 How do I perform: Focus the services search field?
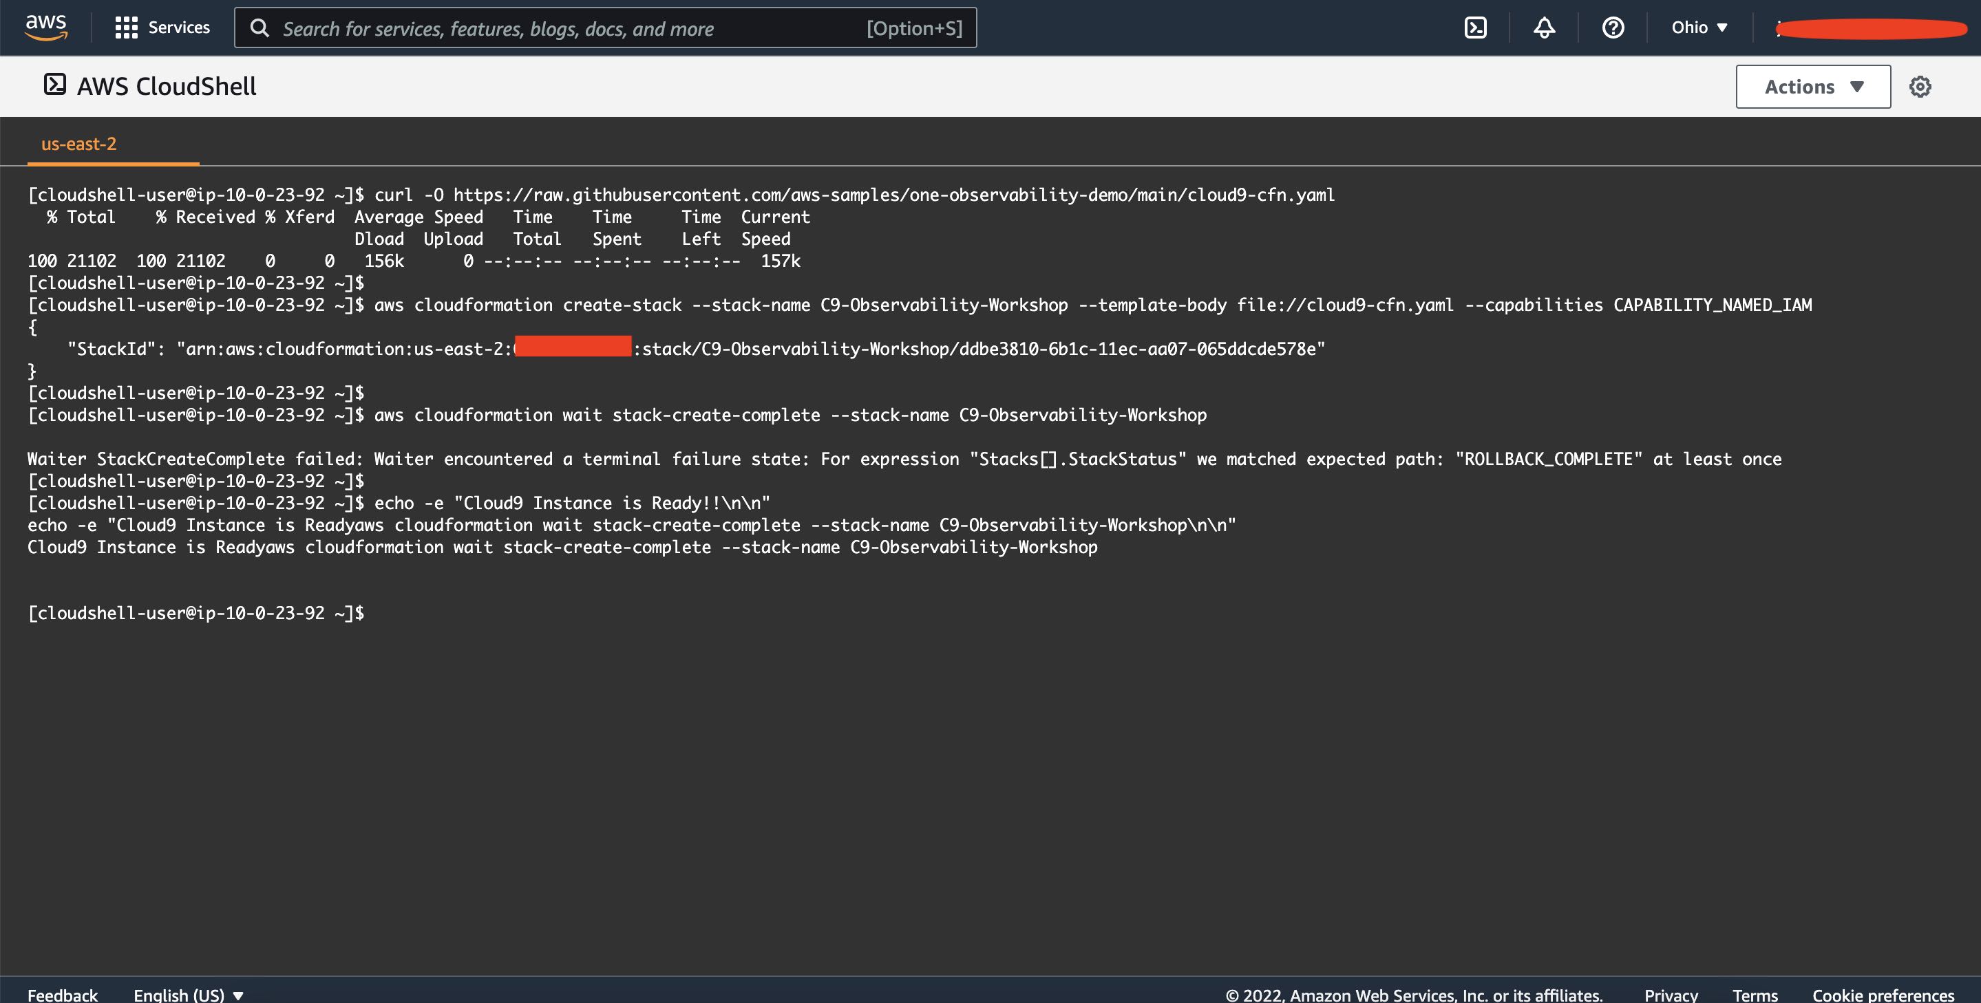[569, 28]
